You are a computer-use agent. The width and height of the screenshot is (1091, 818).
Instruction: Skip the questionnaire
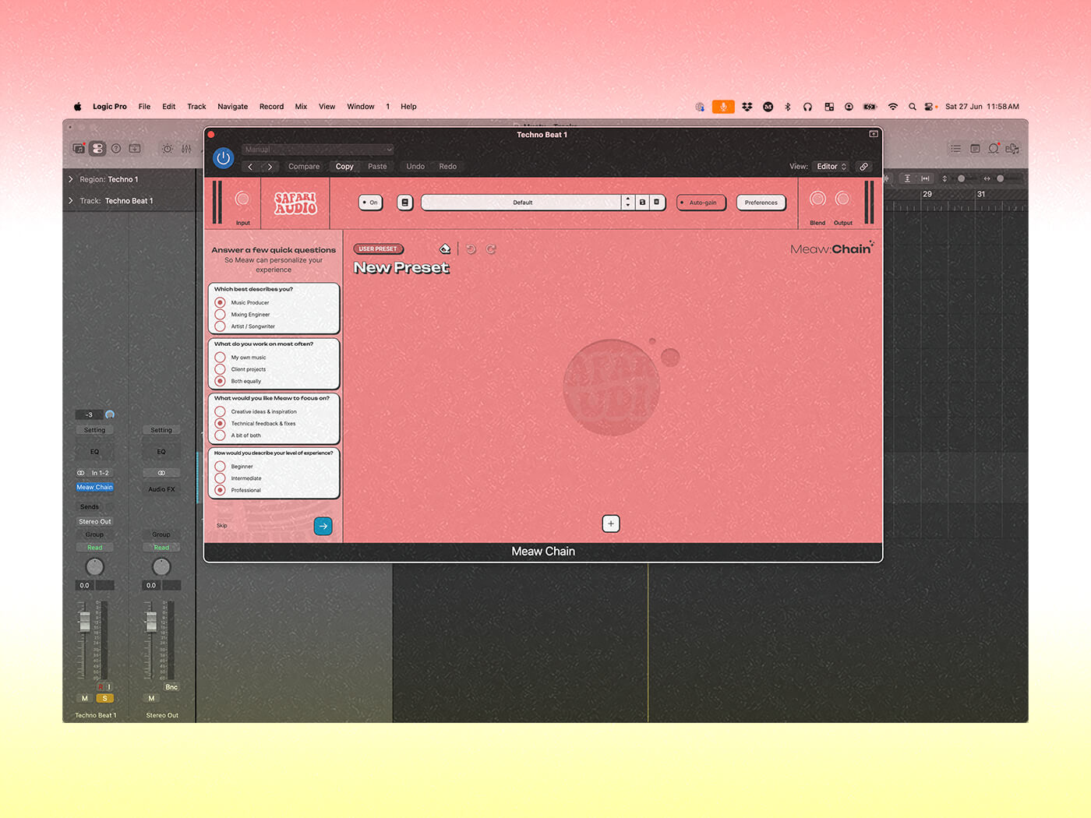click(x=222, y=526)
